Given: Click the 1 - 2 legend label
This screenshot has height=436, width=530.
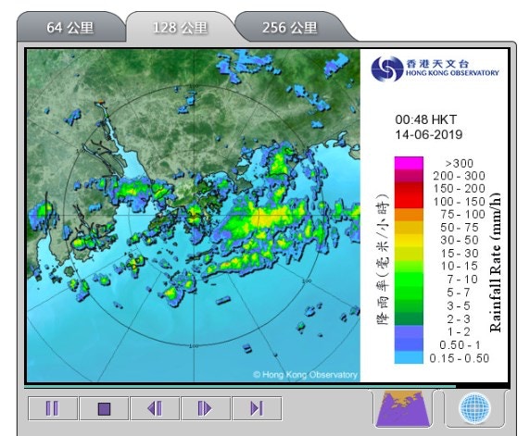Looking at the screenshot, I should pyautogui.click(x=459, y=332).
